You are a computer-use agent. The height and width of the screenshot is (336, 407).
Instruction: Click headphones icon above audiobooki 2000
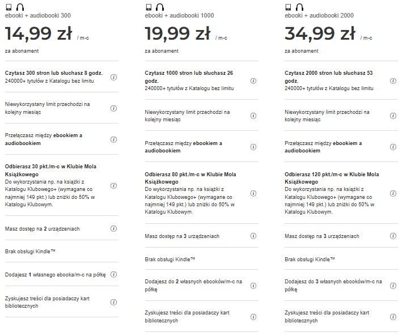[299, 7]
